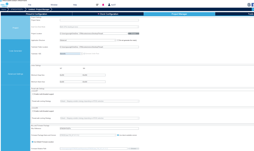Click the 'Minimum Heap Size' label
Image resolution: width=254 pixels, height=151 pixels.
pyautogui.click(x=38, y=75)
